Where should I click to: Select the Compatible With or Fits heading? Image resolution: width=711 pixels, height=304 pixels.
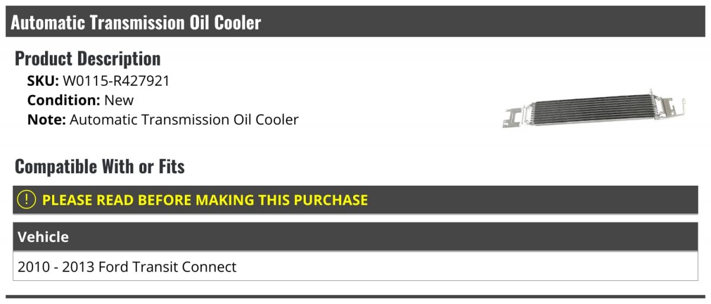coord(100,167)
